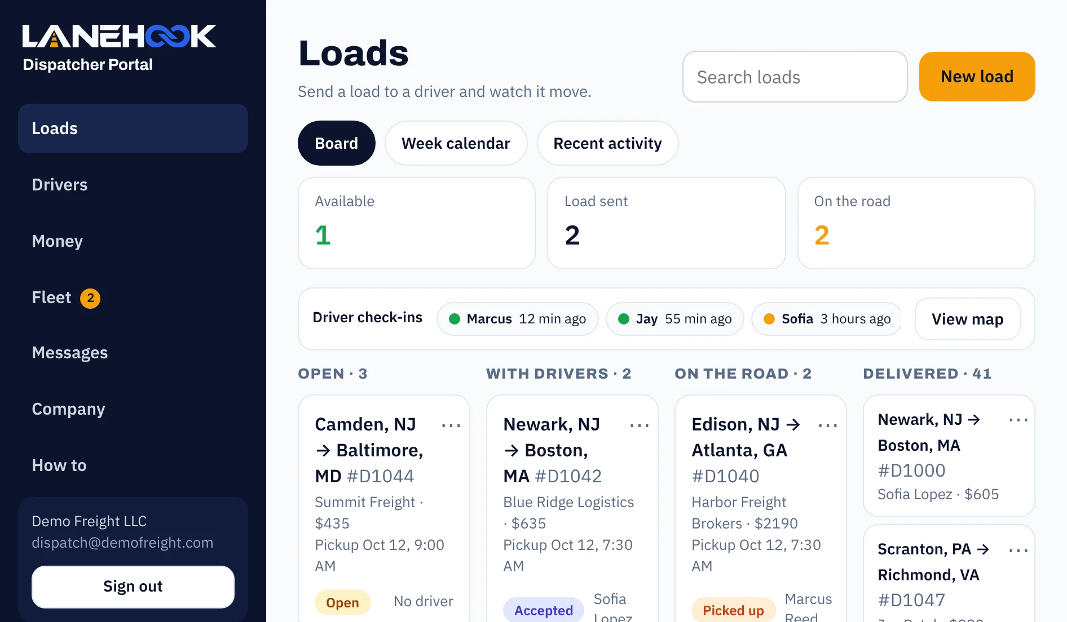Viewport: 1067px width, 622px height.
Task: Click the Available count card
Action: tap(416, 223)
